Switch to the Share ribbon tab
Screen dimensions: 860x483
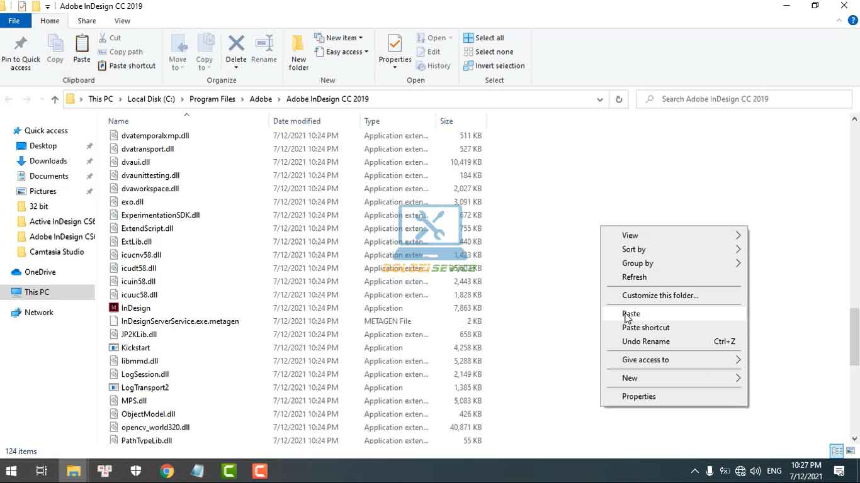coord(86,21)
